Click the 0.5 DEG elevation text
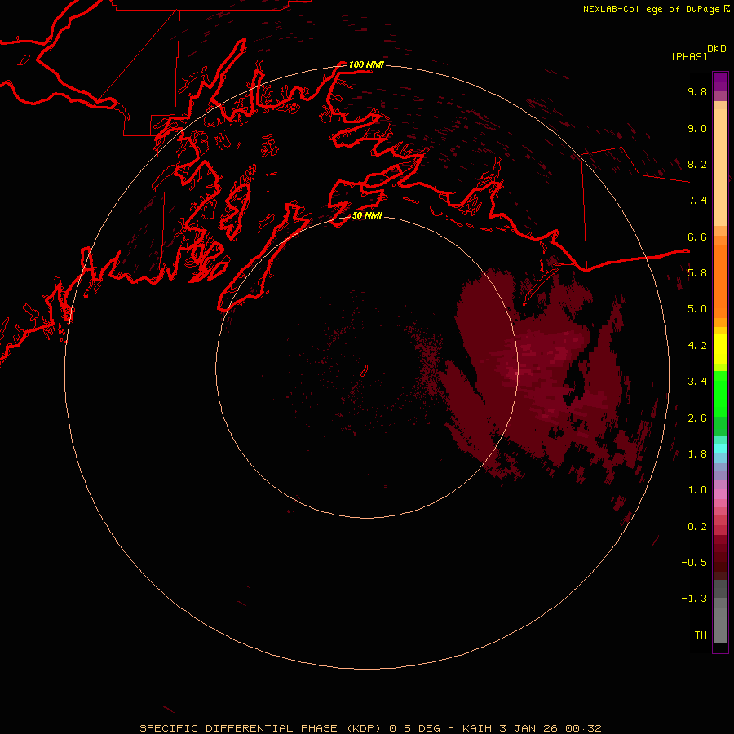Image resolution: width=734 pixels, height=734 pixels. pyautogui.click(x=415, y=728)
